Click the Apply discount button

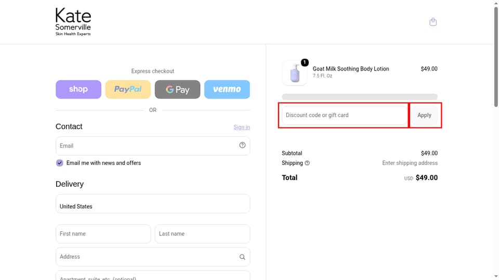coord(424,115)
